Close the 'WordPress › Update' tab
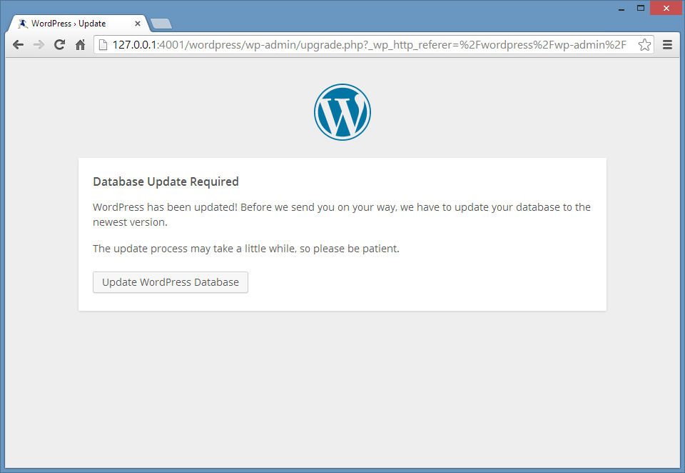The height and width of the screenshot is (473, 685). (x=138, y=24)
